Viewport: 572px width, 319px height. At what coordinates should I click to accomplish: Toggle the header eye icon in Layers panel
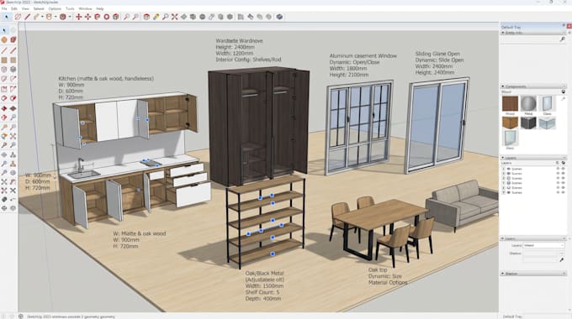(x=564, y=163)
